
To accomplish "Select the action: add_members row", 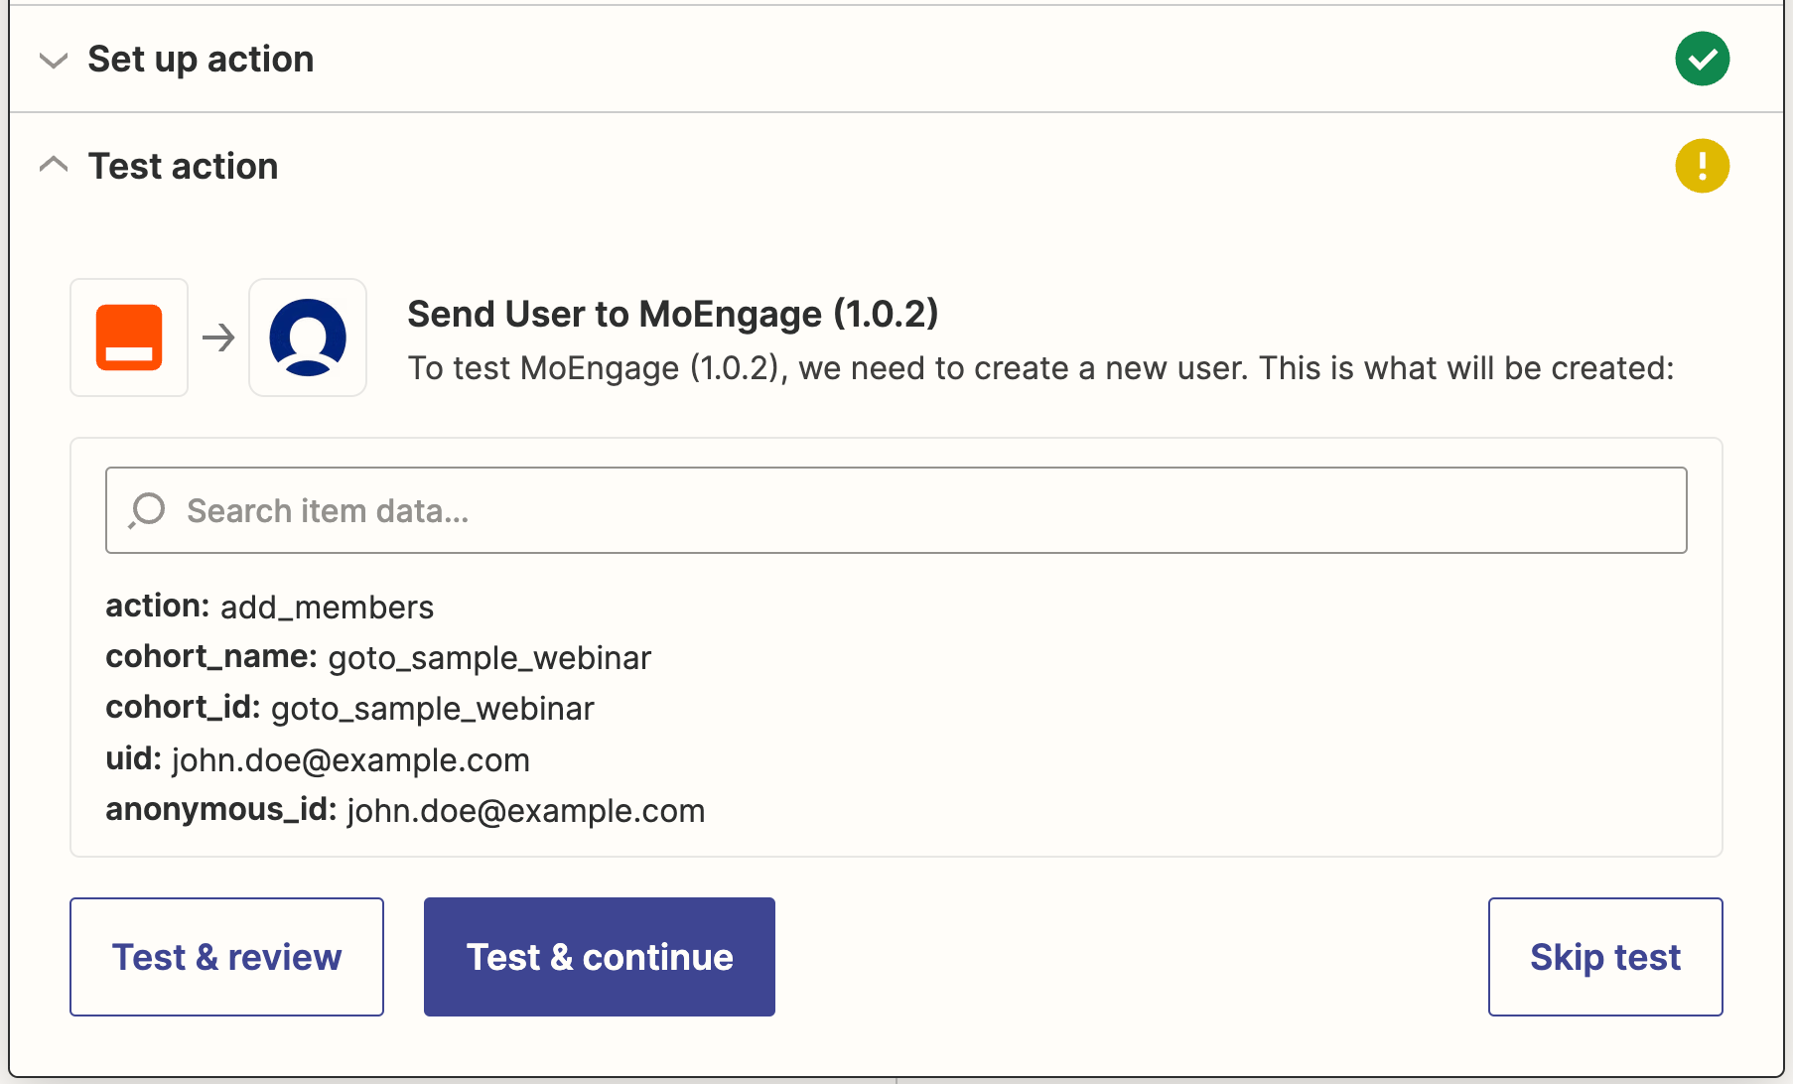I will [x=270, y=607].
